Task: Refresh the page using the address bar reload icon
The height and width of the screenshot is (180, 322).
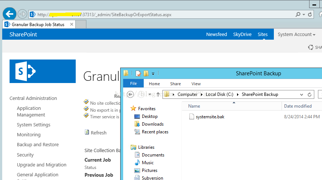Action: (310, 14)
